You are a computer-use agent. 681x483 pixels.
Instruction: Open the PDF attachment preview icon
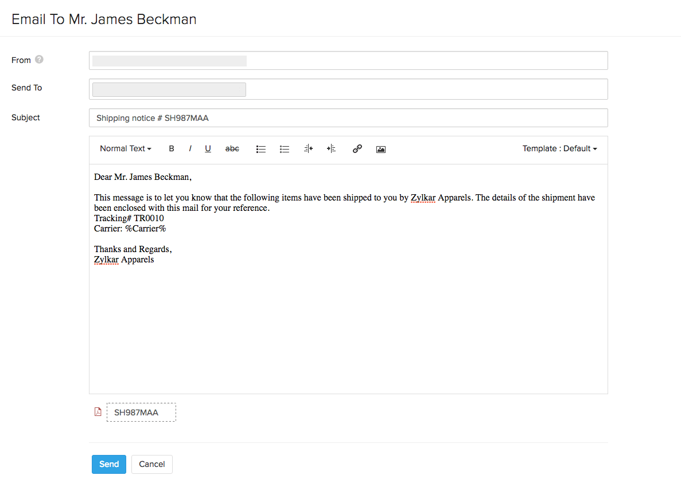click(98, 411)
